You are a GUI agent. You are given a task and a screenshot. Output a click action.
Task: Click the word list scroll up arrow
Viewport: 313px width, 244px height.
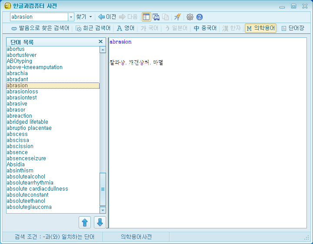103,49
